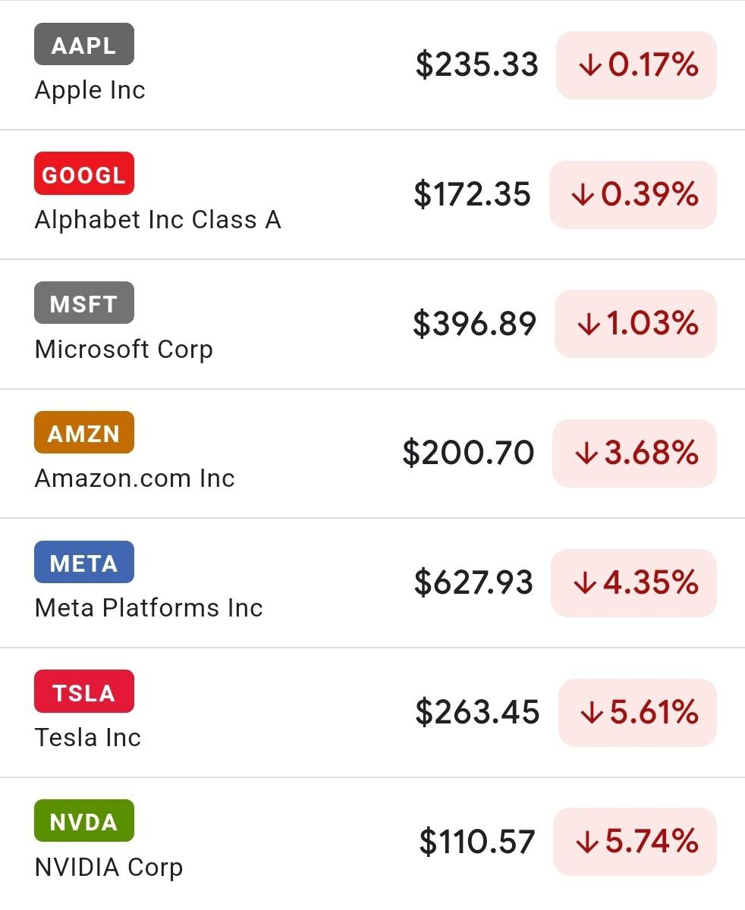This screenshot has width=745, height=910.
Task: Tap the 1.03% change pill for Microsoft
Action: click(636, 324)
